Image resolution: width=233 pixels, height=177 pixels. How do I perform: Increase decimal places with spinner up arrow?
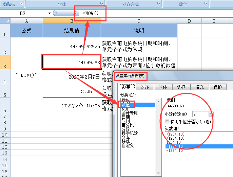[x=211, y=113]
